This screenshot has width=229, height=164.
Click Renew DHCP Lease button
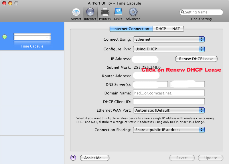click(x=196, y=59)
